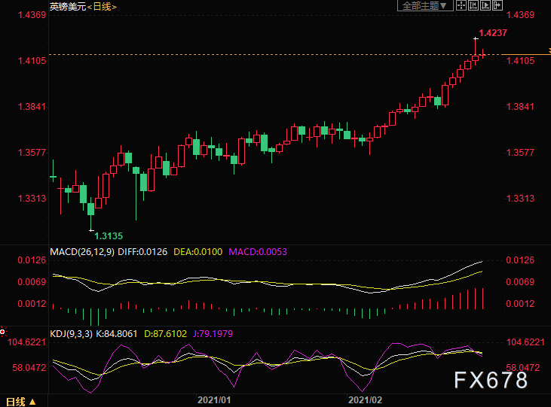Screen dimensions: 551x407
Task: Click the KDJ(9,3,3) indicator label
Action: (71, 334)
